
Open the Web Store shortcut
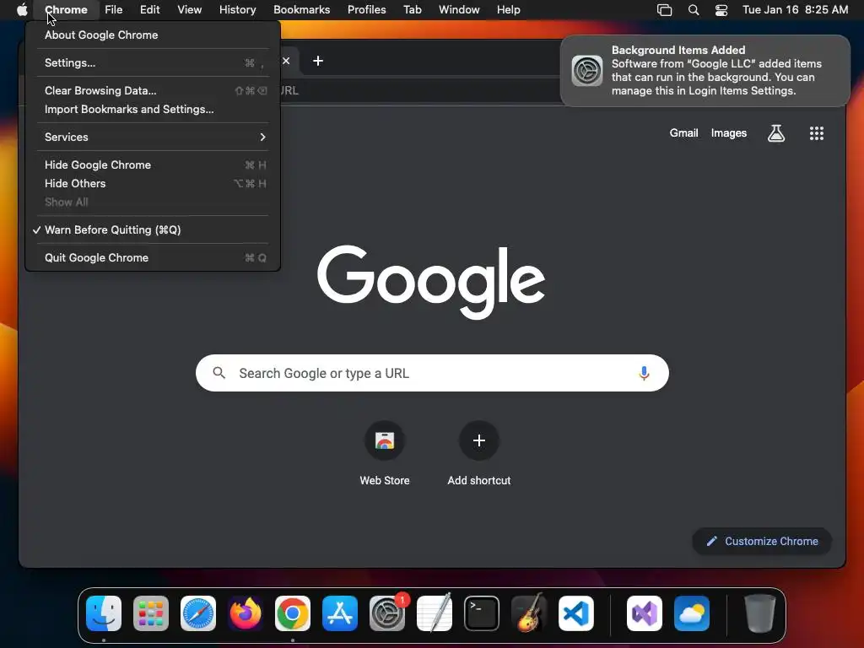point(385,453)
